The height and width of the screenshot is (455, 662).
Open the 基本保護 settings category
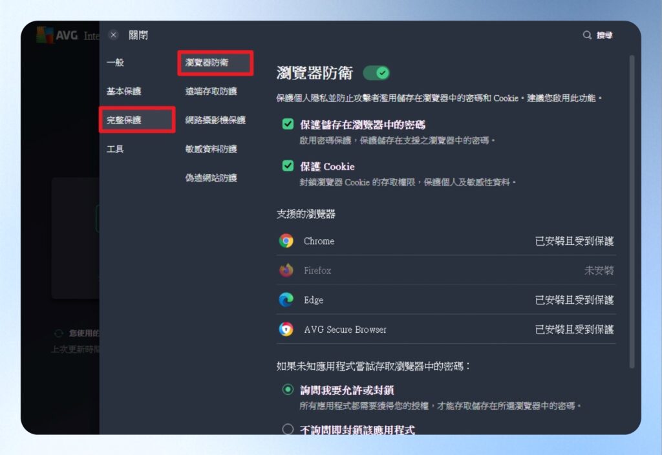123,91
